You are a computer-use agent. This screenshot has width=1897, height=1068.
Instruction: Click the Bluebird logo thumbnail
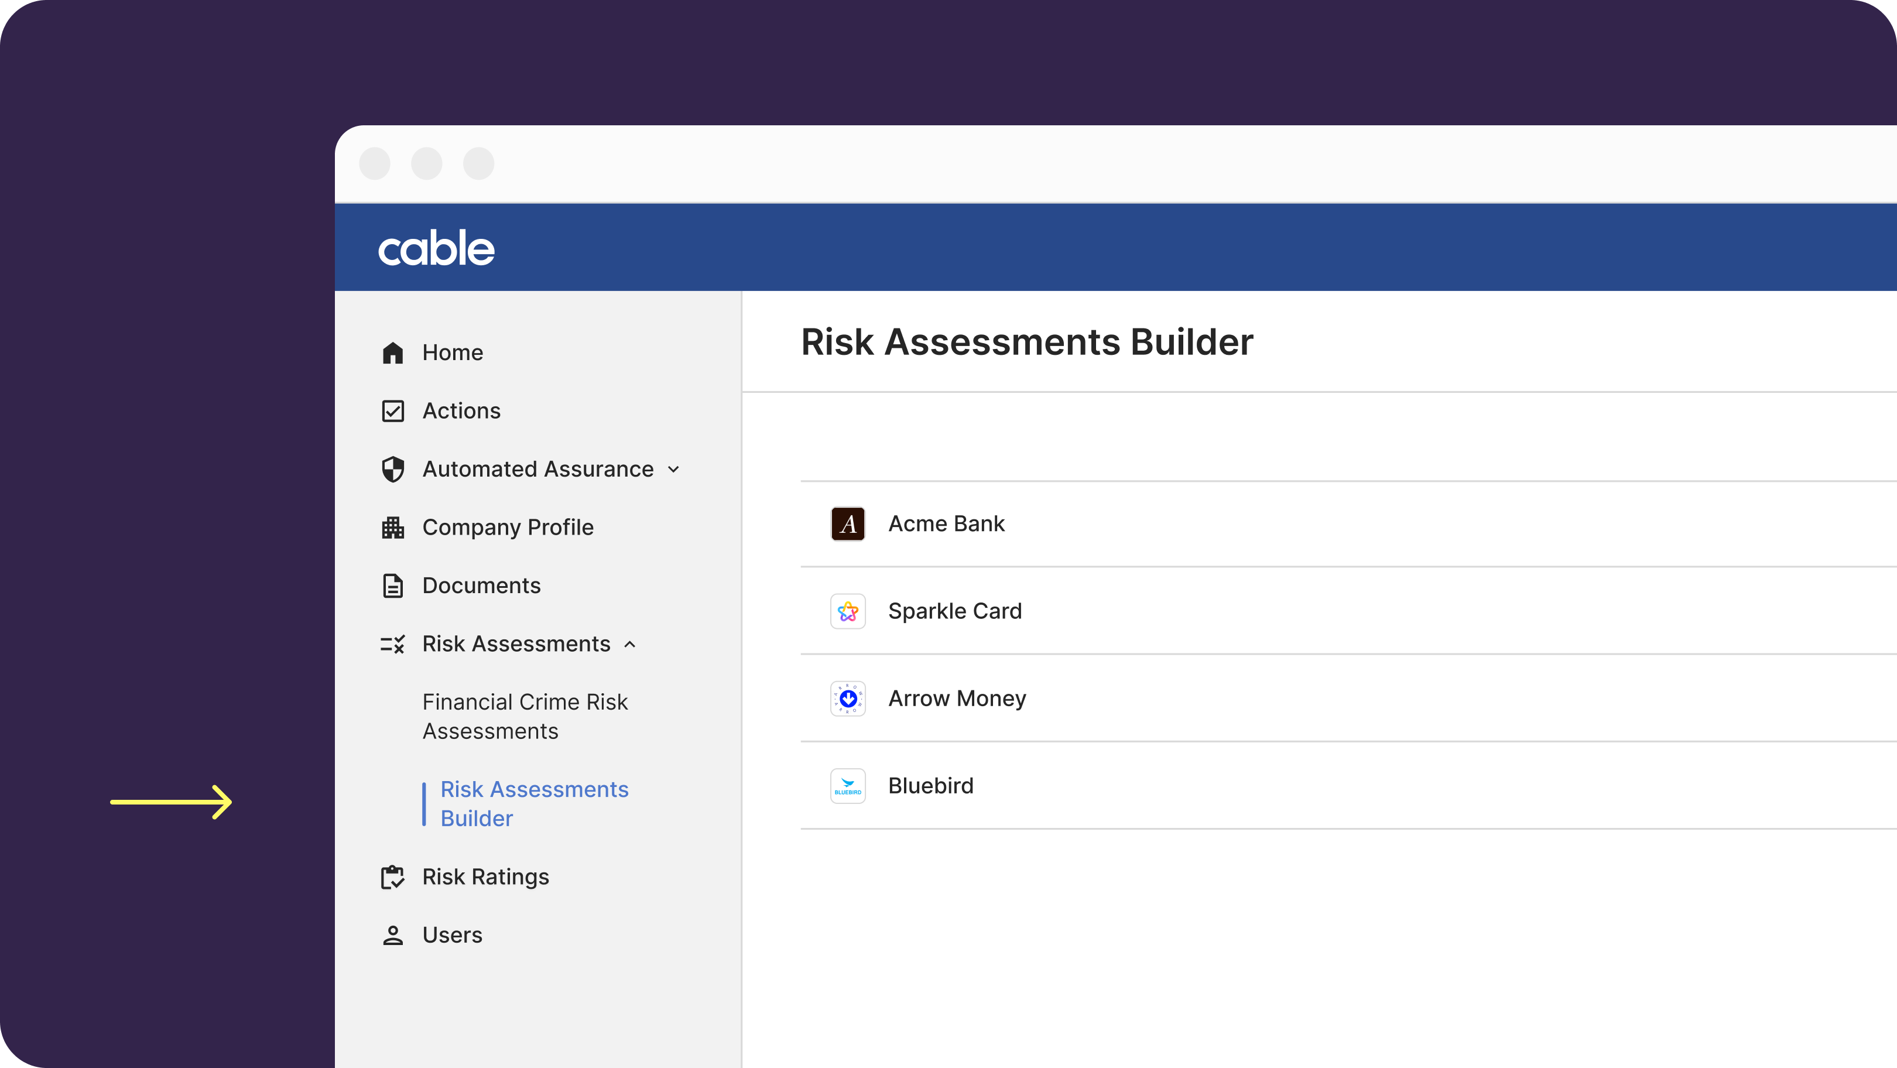point(848,786)
